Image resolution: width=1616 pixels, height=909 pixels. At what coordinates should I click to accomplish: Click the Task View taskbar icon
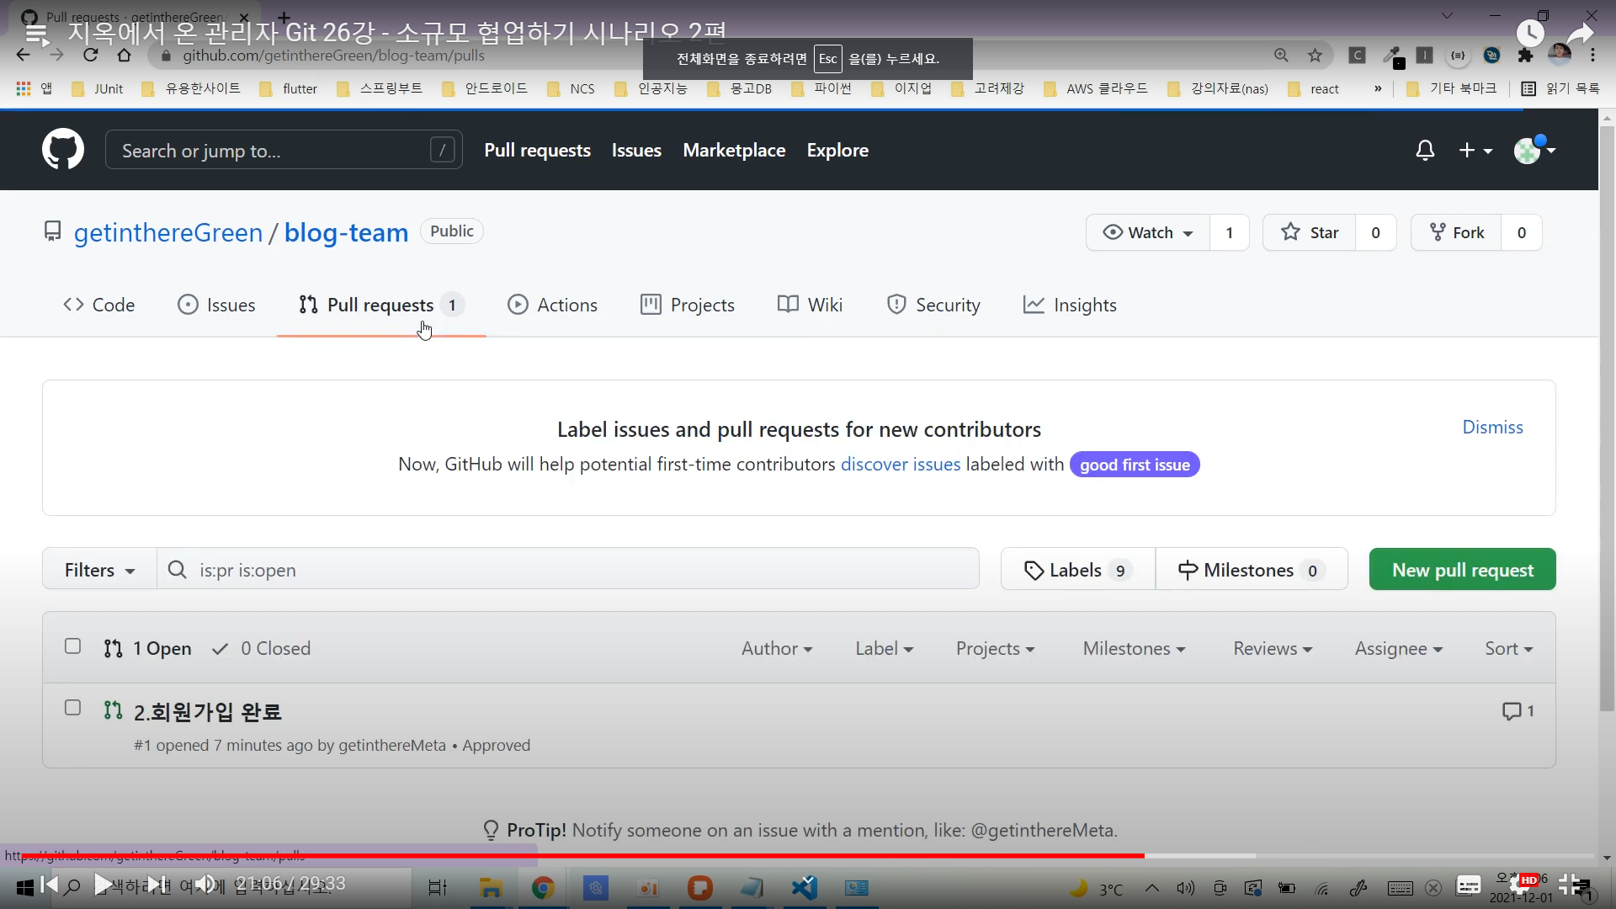point(438,888)
